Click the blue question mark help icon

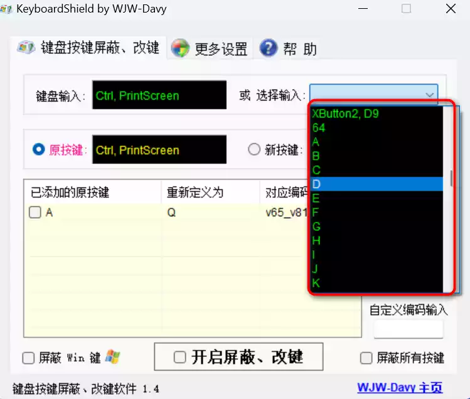point(269,48)
